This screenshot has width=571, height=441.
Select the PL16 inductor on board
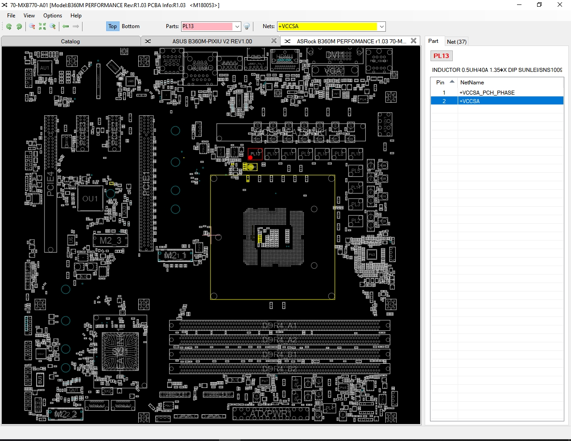pyautogui.click(x=322, y=154)
